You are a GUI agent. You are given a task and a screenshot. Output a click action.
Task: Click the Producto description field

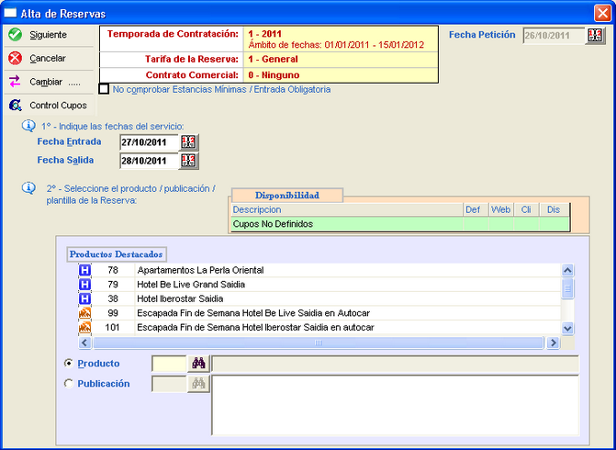tap(396, 364)
